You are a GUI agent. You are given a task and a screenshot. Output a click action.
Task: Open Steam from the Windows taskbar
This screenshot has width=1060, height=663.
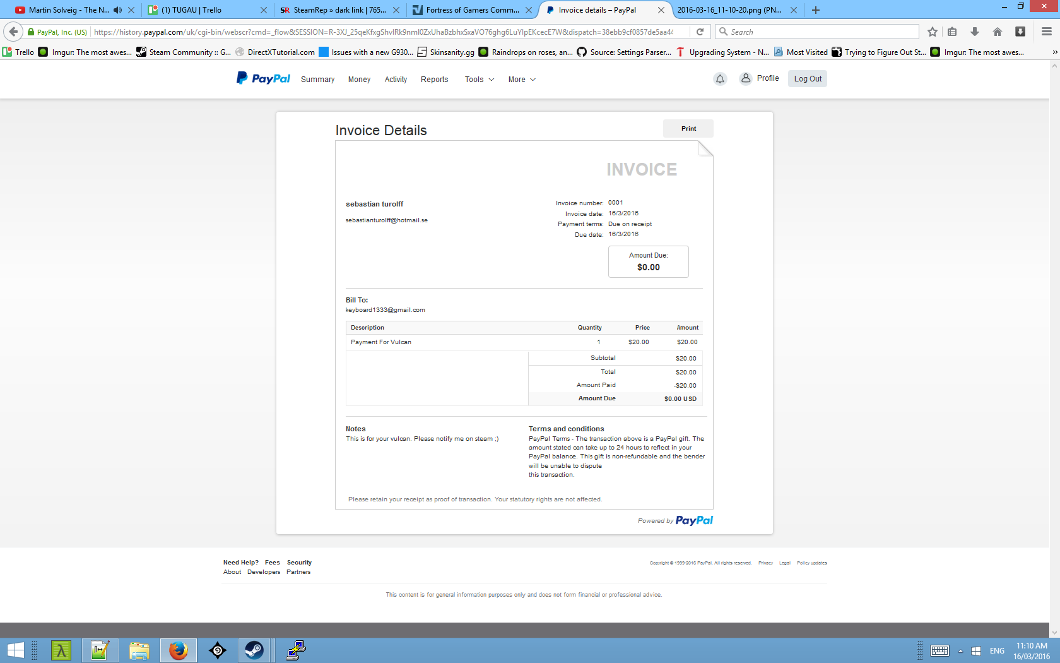coord(254,650)
